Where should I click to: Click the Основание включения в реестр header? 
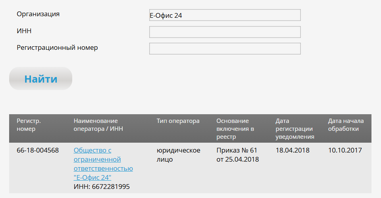[235, 129]
